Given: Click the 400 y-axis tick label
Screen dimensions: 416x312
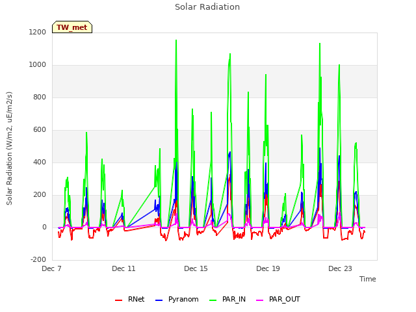Looking at the screenshot, I should click(x=40, y=162).
